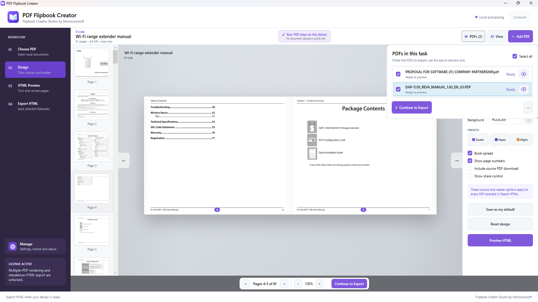Viewport: 538px width, 302px height.
Task: Toggle the Select all checkbox
Action: [515, 56]
